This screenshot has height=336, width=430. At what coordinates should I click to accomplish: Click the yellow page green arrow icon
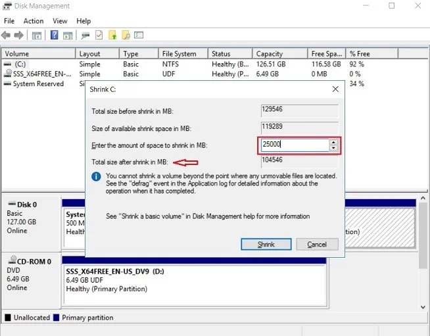(112, 35)
